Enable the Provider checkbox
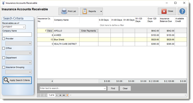Viewport: 193px width, 103px height. [x=4, y=39]
